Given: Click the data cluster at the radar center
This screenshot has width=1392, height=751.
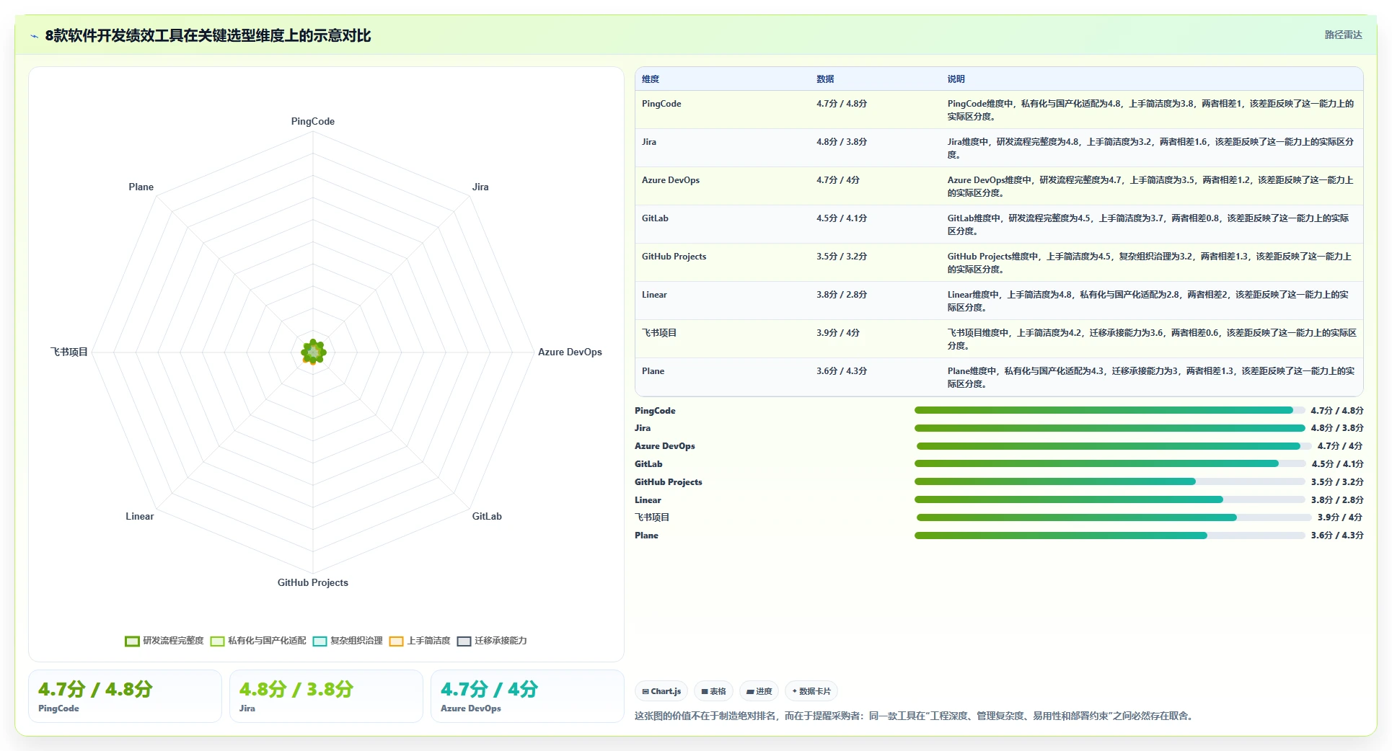Looking at the screenshot, I should click(313, 352).
